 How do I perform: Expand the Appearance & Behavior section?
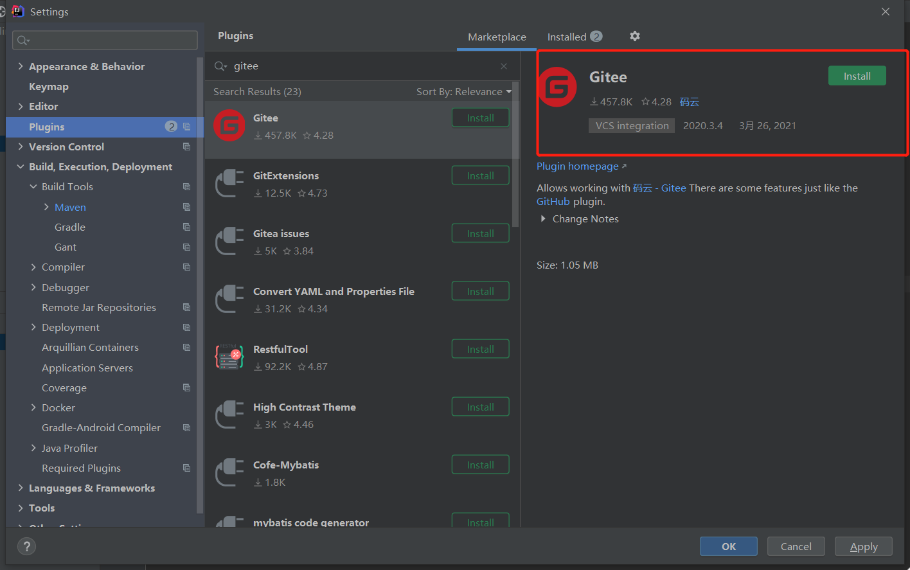21,66
